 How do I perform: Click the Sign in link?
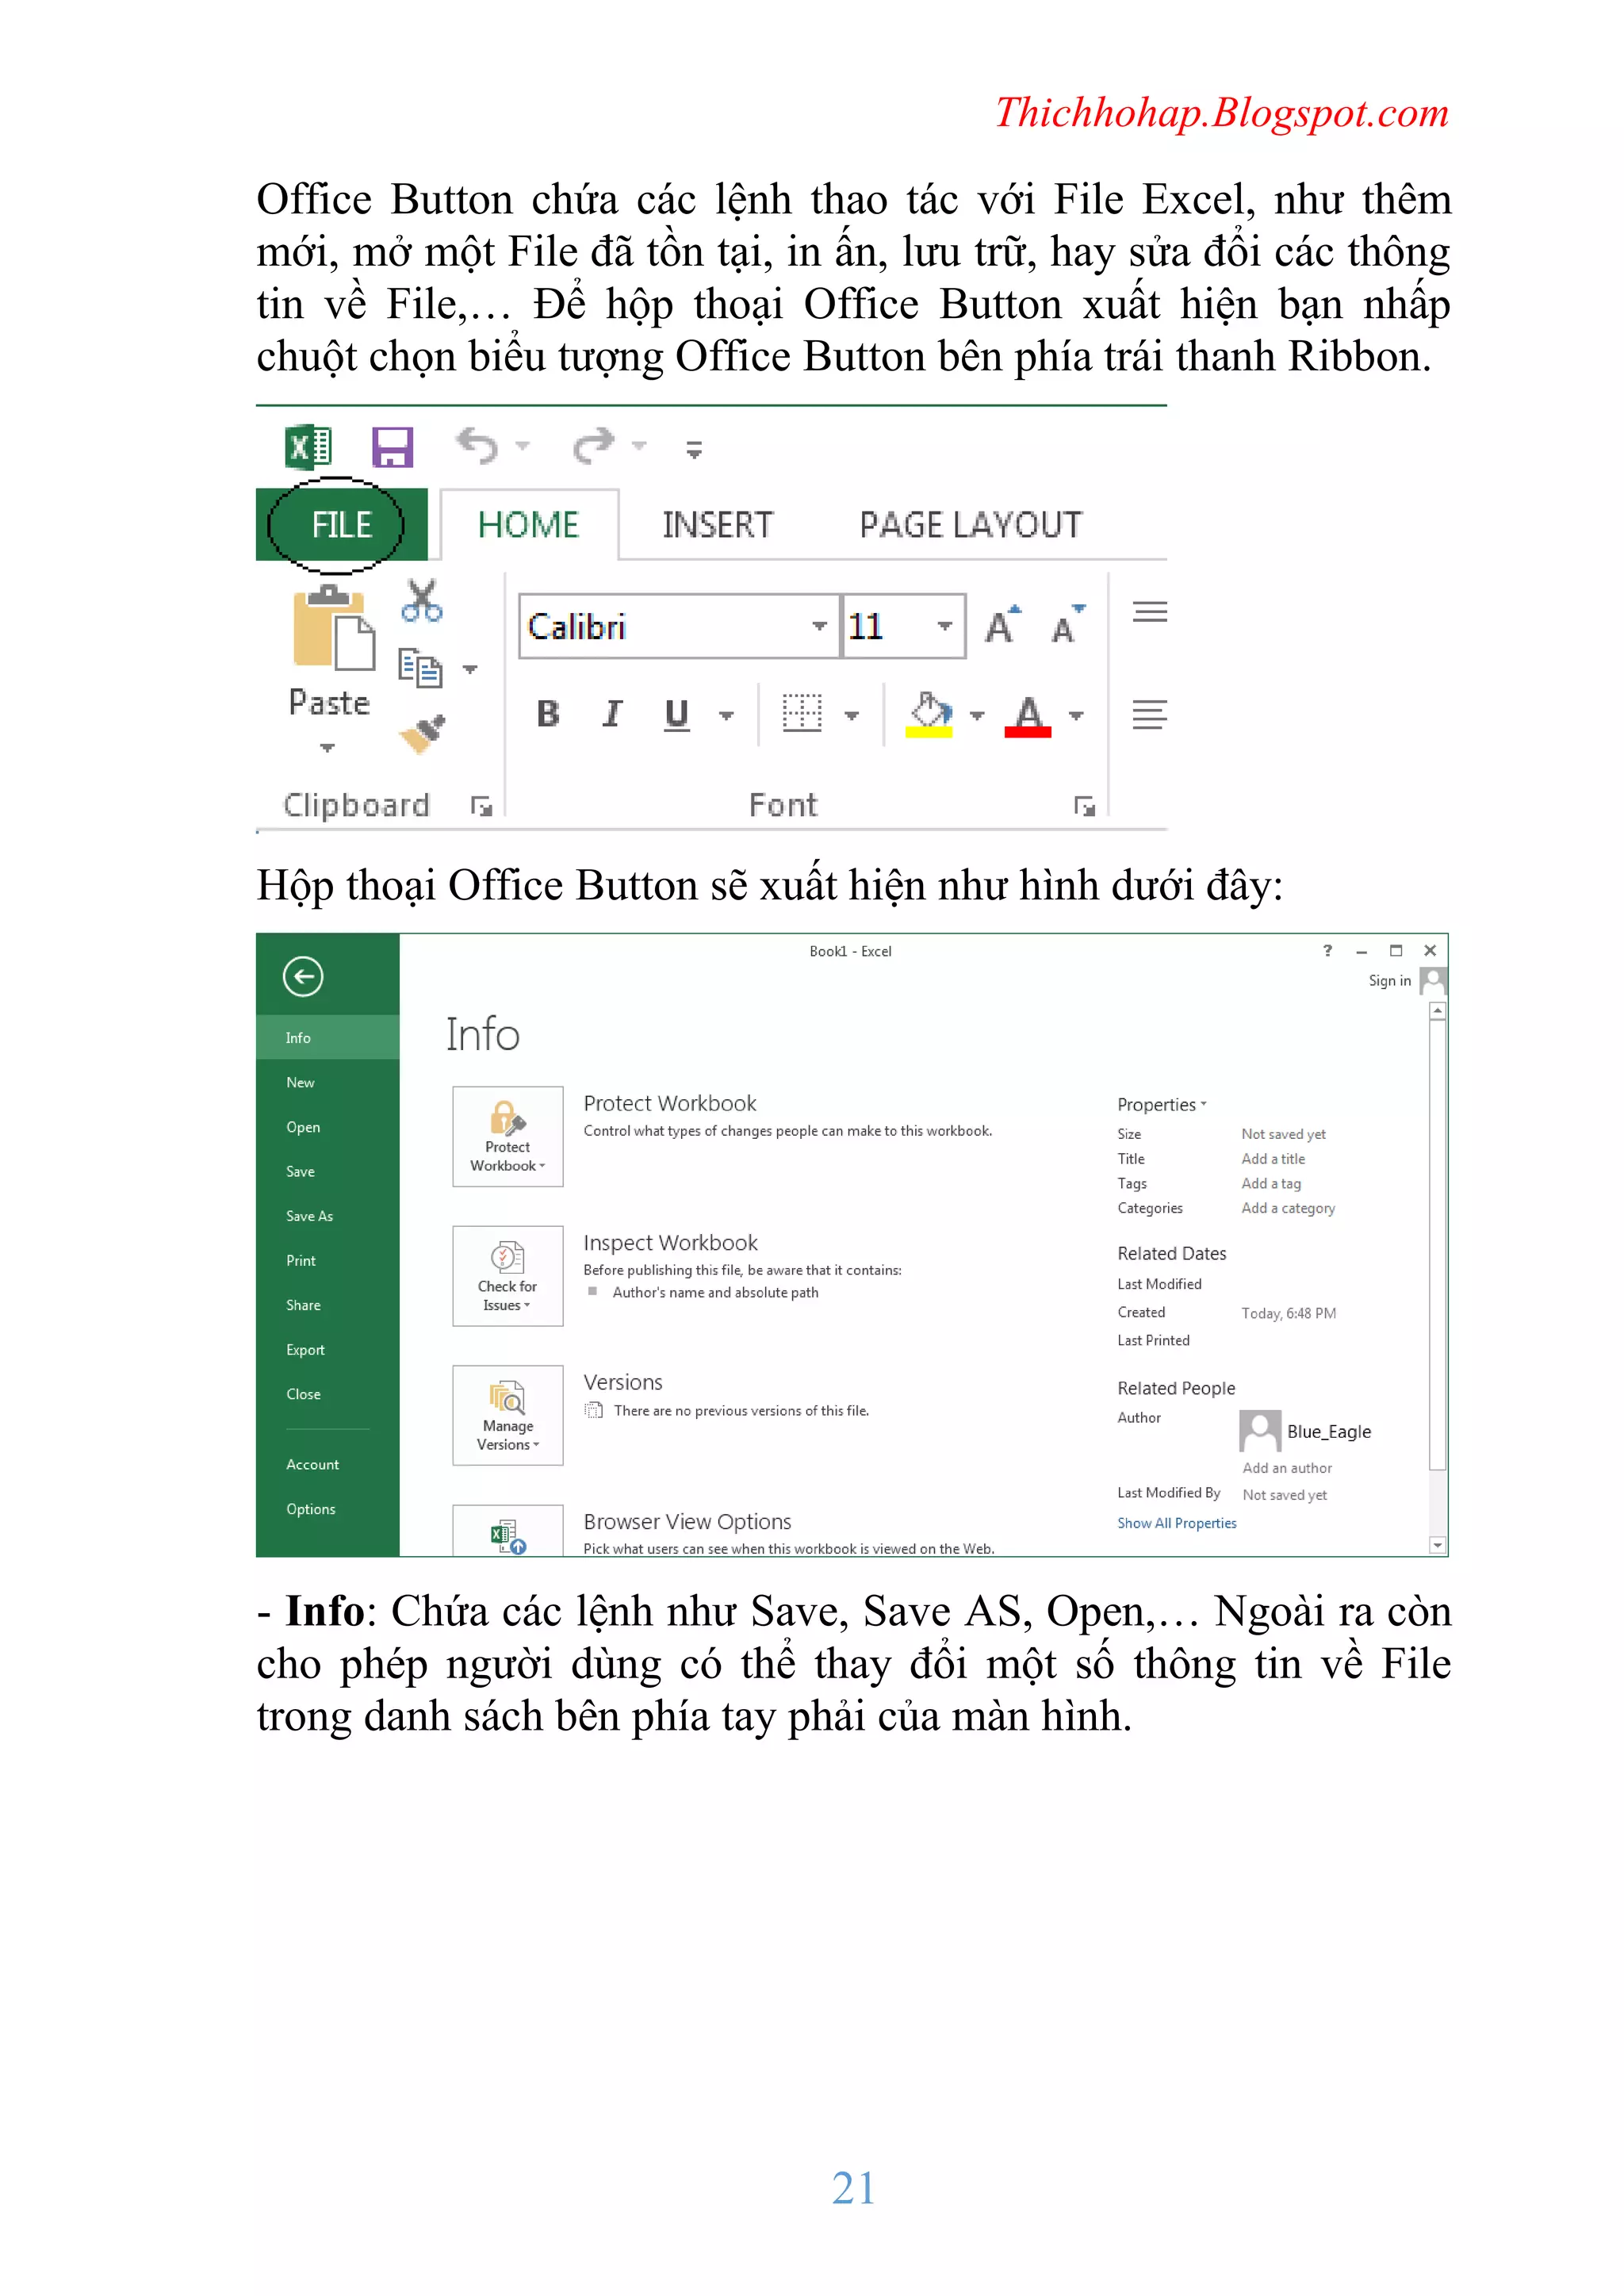[1390, 981]
